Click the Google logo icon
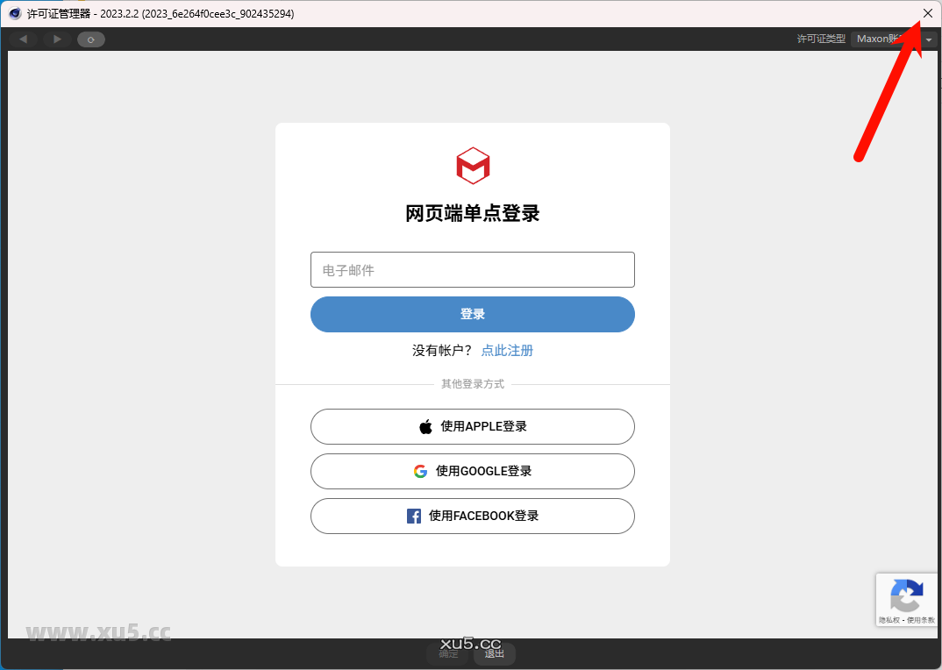The width and height of the screenshot is (942, 670). [420, 472]
